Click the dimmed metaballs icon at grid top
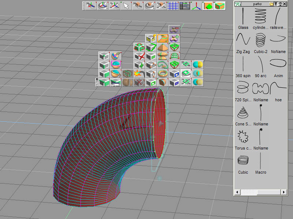This screenshot has width=293, height=219. coord(174,30)
